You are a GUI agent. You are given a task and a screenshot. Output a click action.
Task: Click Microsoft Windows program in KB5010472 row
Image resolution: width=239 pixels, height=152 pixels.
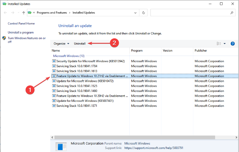pyautogui.click(x=144, y=81)
